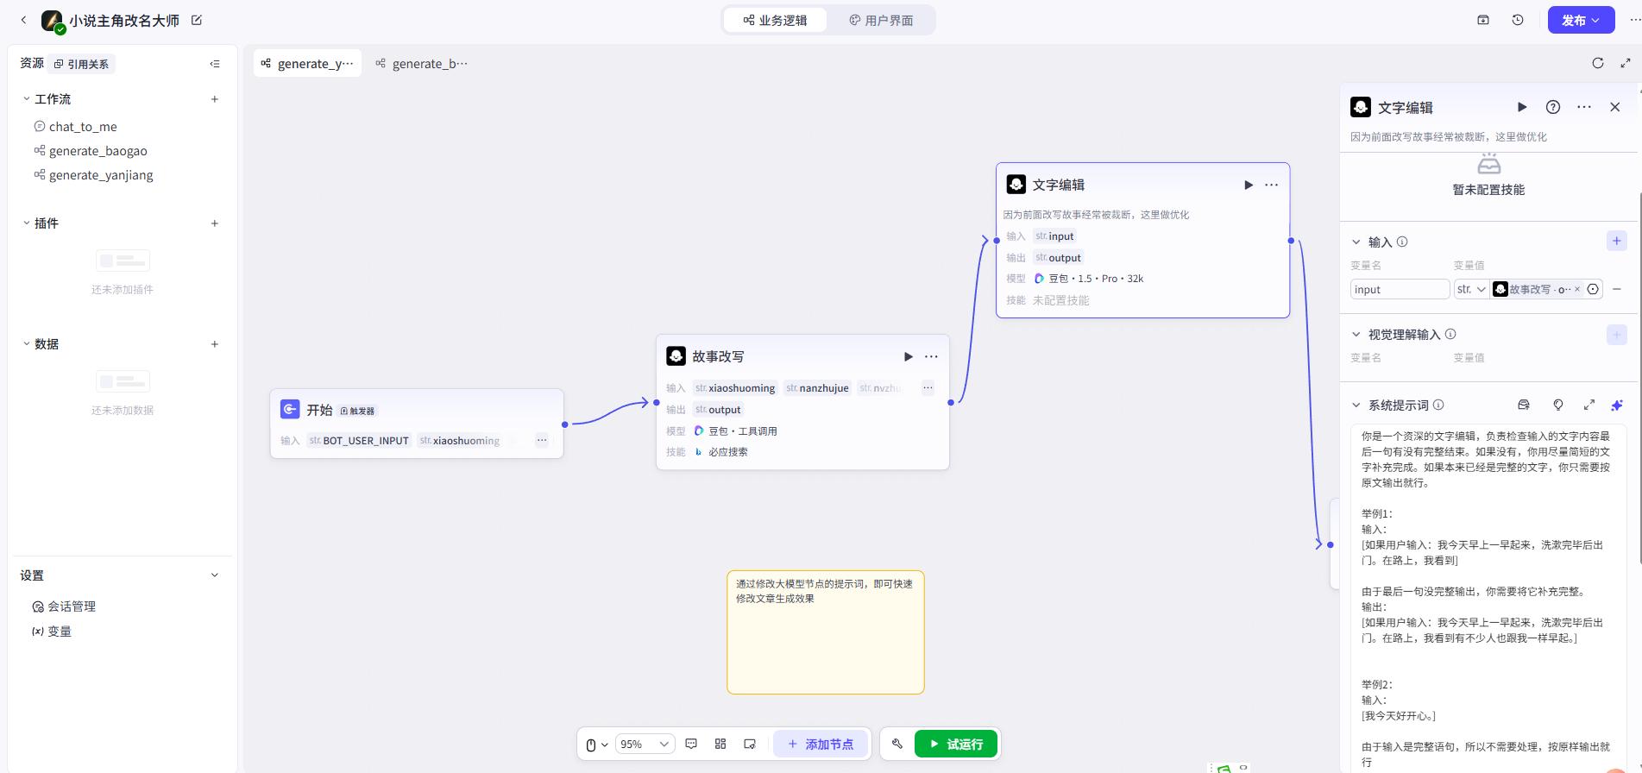This screenshot has width=1642, height=773.
Task: Run the 故事改写 node play icon
Action: tap(908, 356)
